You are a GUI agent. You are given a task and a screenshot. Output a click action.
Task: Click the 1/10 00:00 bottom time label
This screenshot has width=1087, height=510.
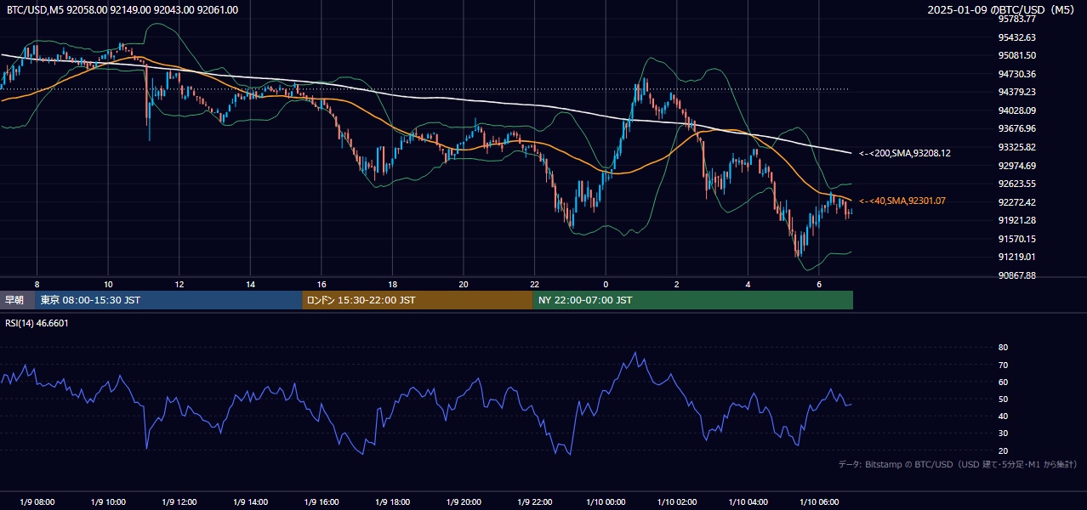[606, 502]
